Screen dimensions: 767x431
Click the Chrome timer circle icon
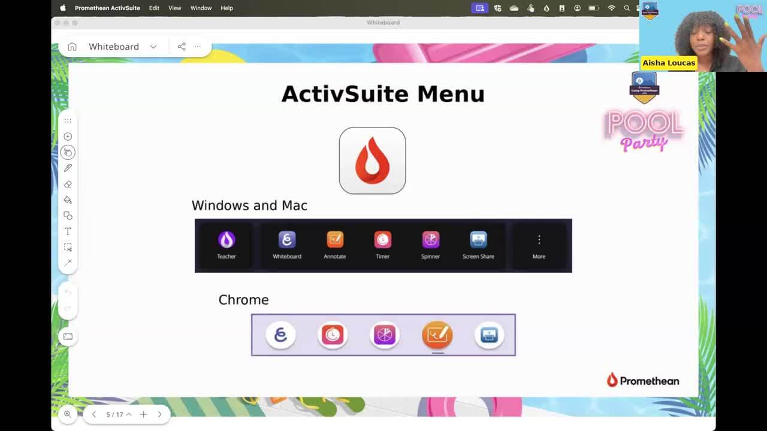pos(333,335)
